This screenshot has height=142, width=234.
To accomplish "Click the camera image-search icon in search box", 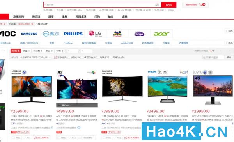I will tap(156, 5).
